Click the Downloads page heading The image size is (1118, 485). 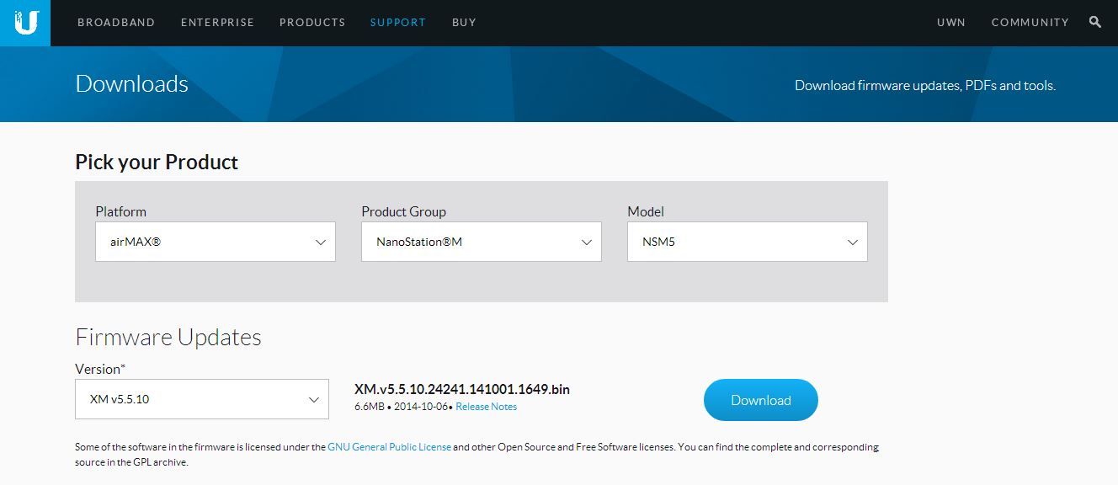(132, 84)
